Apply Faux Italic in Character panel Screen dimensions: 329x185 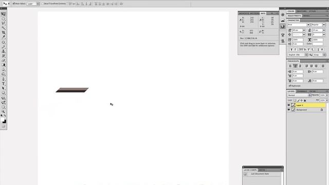point(295,49)
